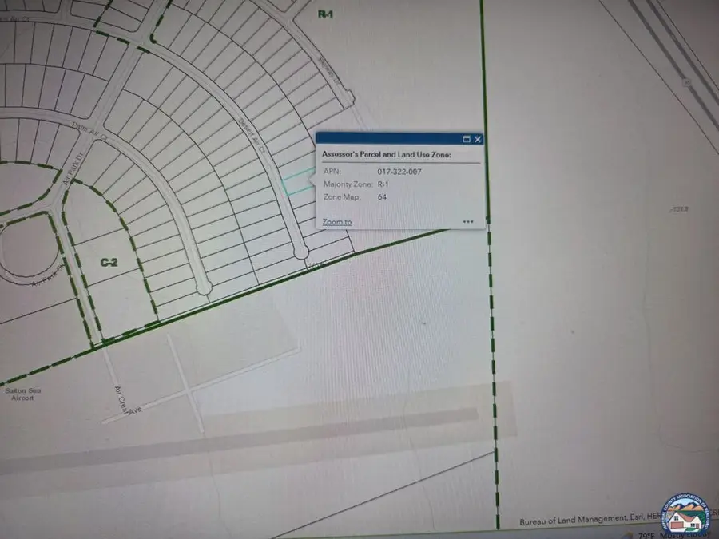This screenshot has width=719, height=539.
Task: Open the popup's more options ellipsis menu
Action: coord(468,221)
